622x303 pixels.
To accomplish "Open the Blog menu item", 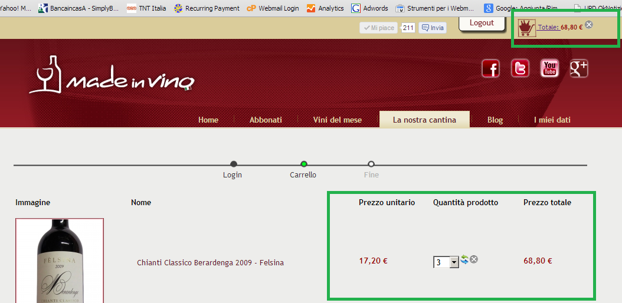I will click(495, 120).
